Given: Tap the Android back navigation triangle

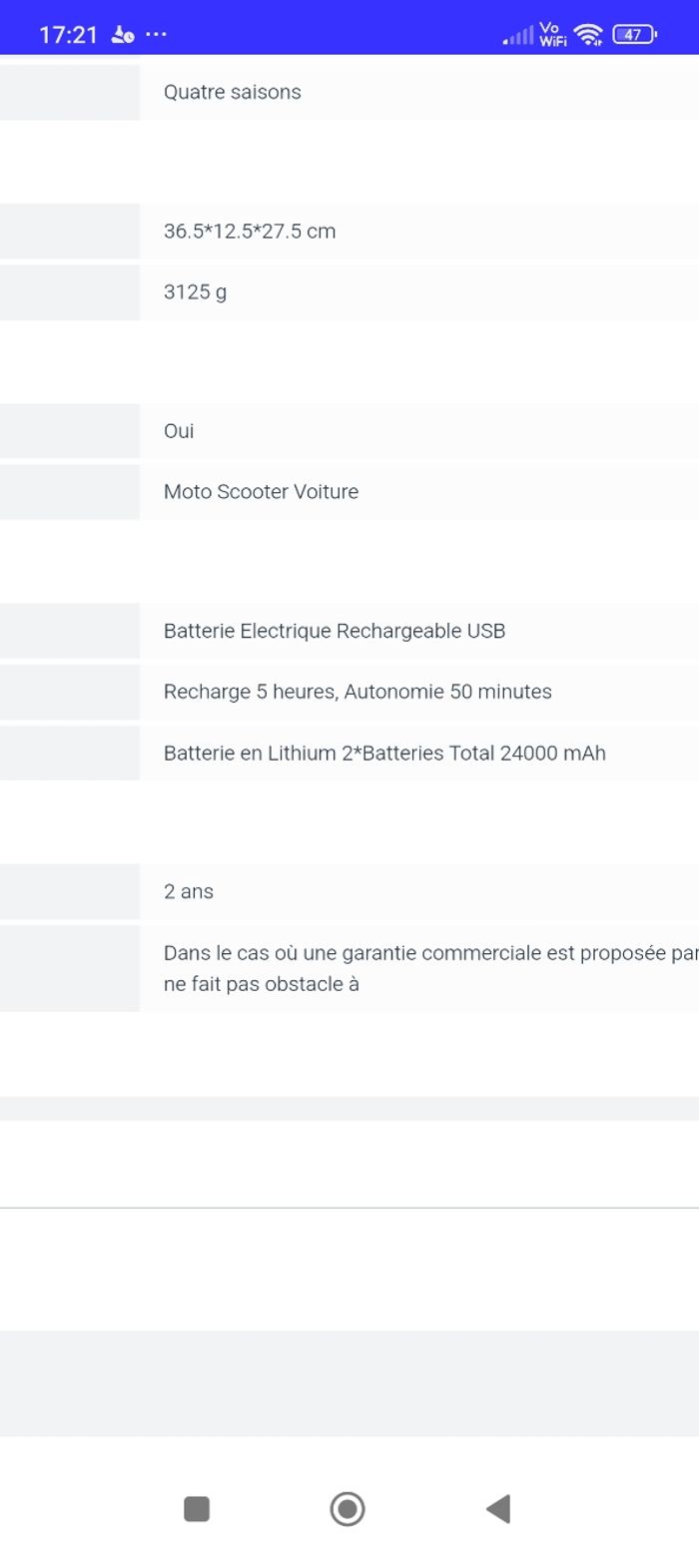Looking at the screenshot, I should pyautogui.click(x=498, y=1508).
